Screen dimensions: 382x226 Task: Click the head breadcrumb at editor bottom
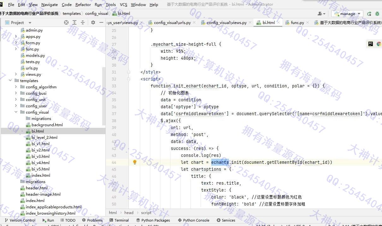coord(129,213)
